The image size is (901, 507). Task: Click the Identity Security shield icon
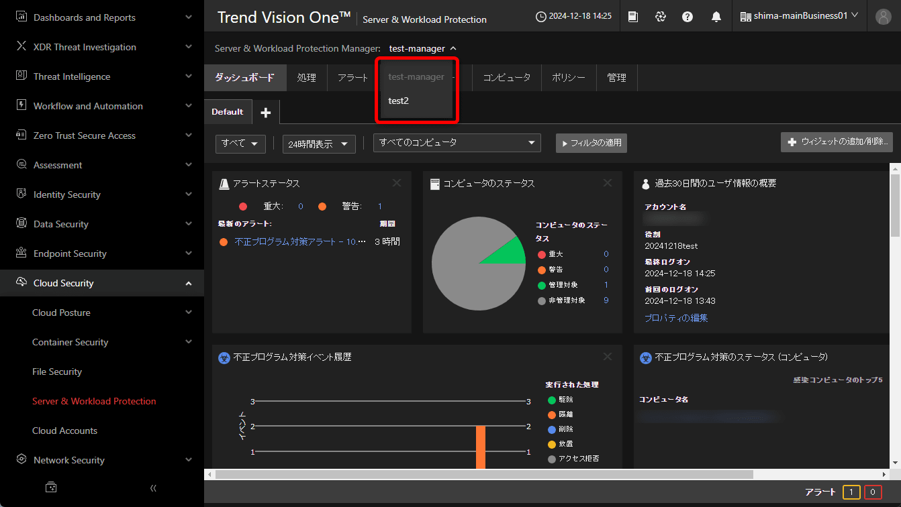click(x=21, y=194)
